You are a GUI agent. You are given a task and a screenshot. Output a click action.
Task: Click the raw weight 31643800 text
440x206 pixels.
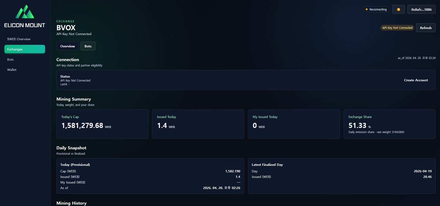(390, 132)
